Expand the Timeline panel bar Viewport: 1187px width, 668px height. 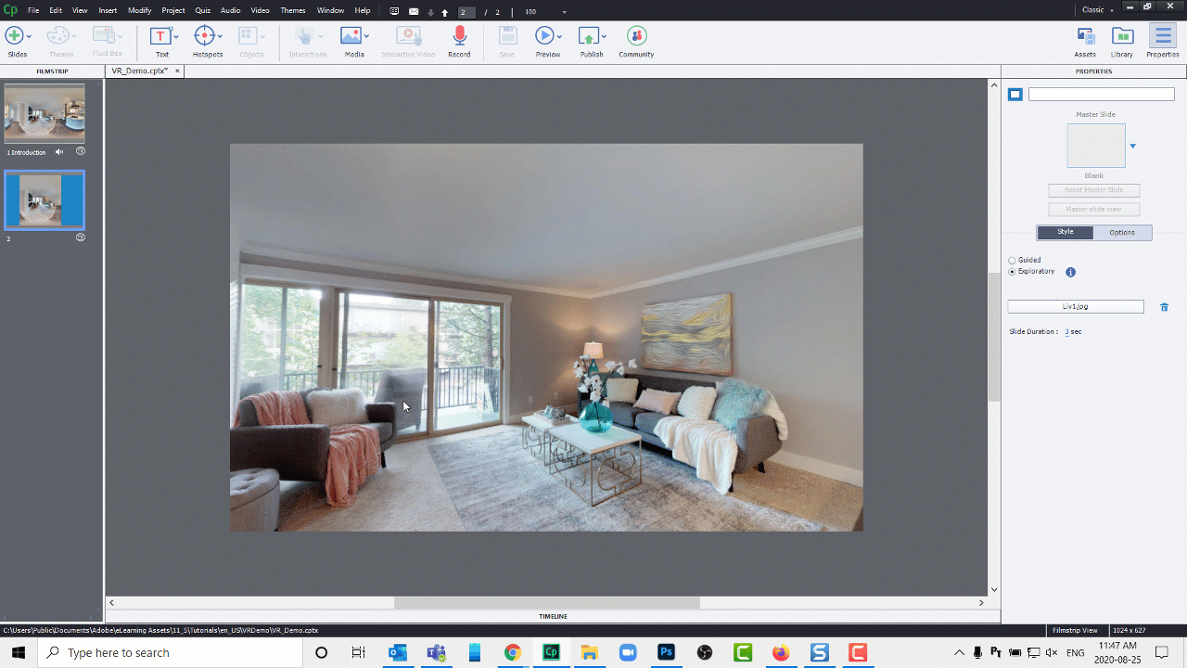point(553,616)
